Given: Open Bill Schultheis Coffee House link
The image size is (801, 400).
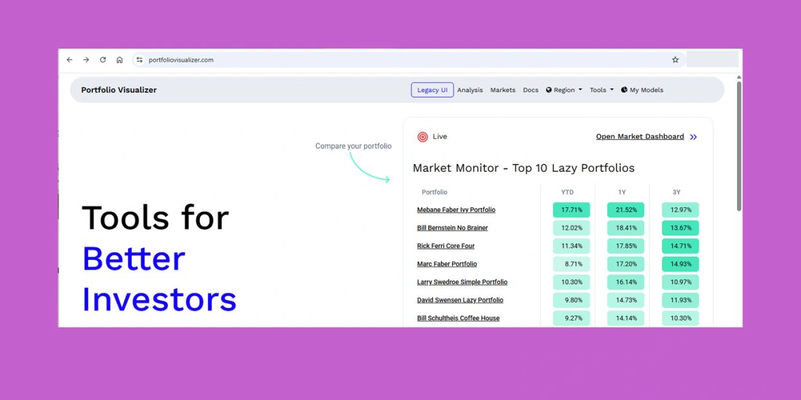Looking at the screenshot, I should pyautogui.click(x=458, y=318).
